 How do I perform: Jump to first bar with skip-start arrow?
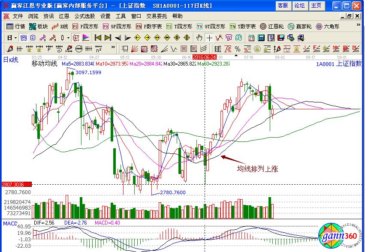point(98,37)
